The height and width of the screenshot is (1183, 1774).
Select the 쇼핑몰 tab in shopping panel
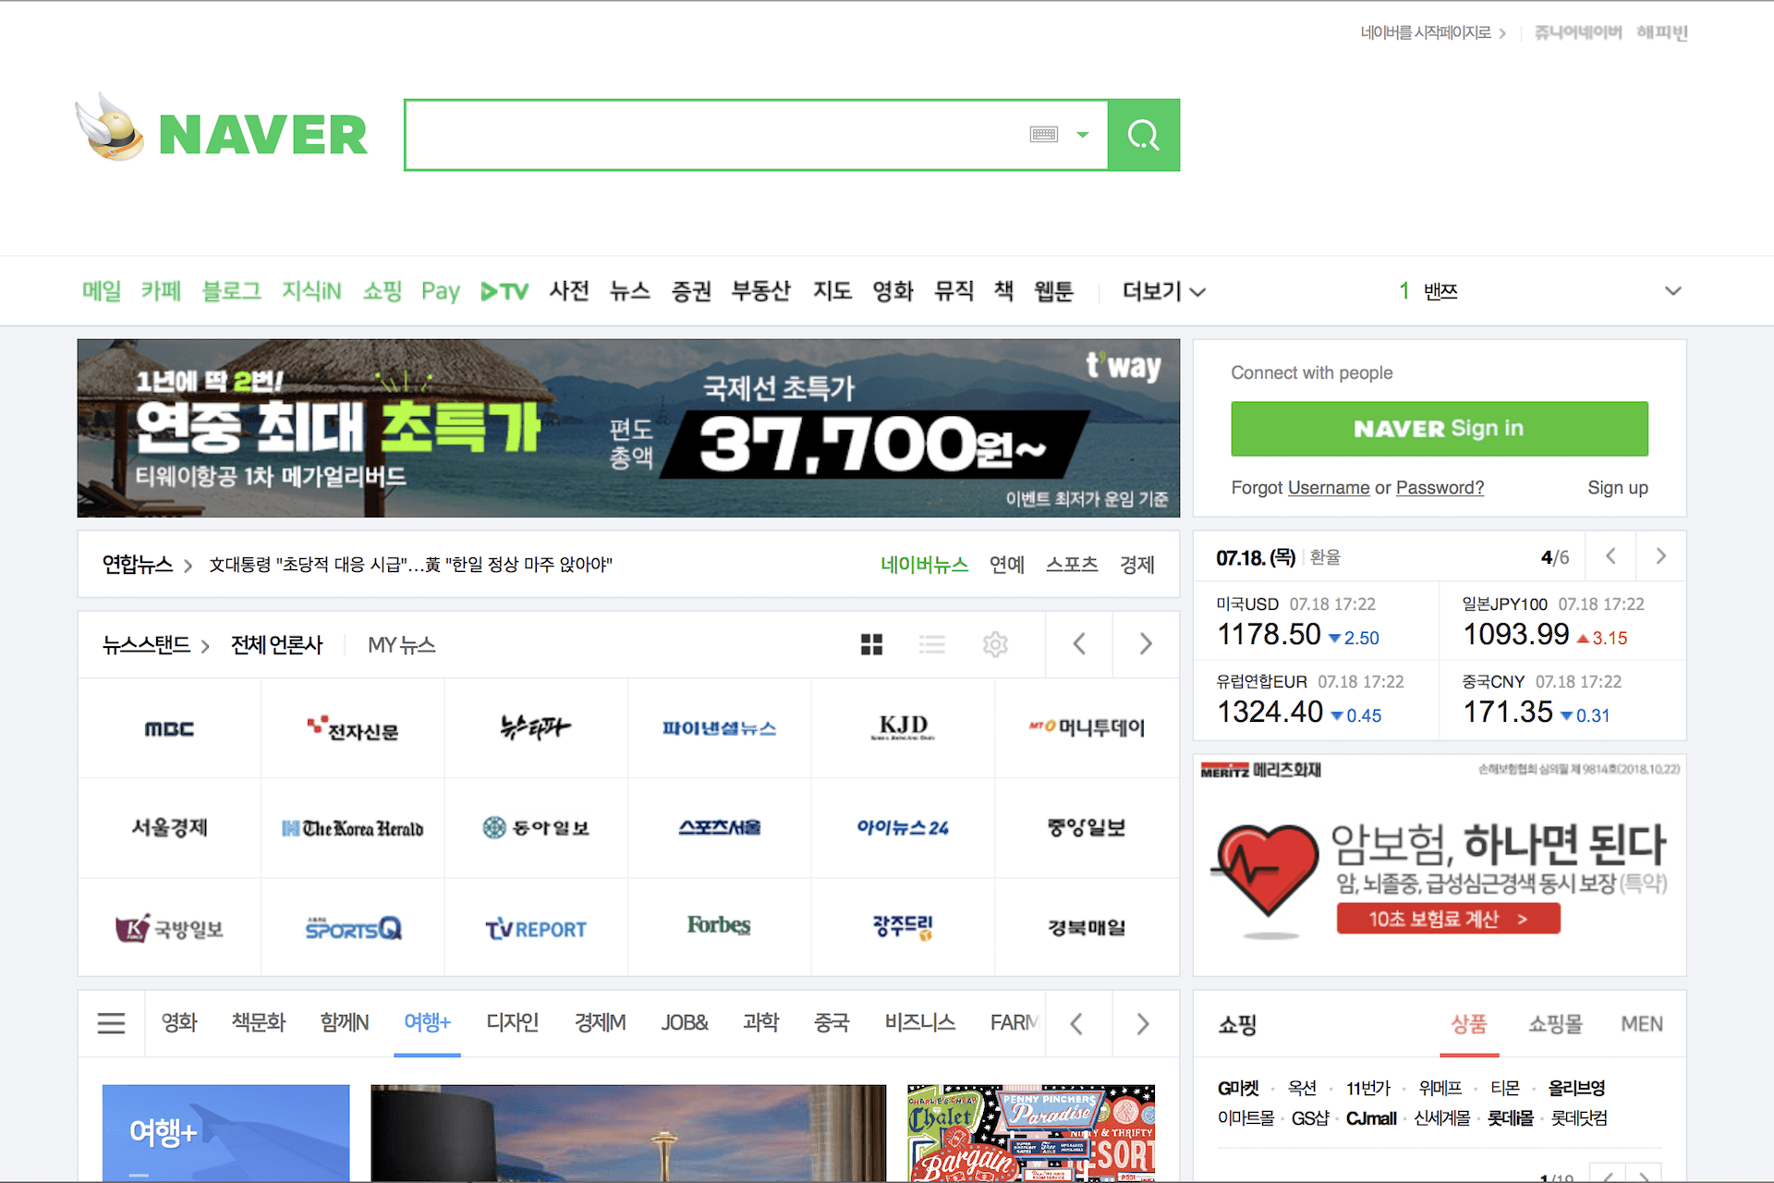(1555, 1024)
